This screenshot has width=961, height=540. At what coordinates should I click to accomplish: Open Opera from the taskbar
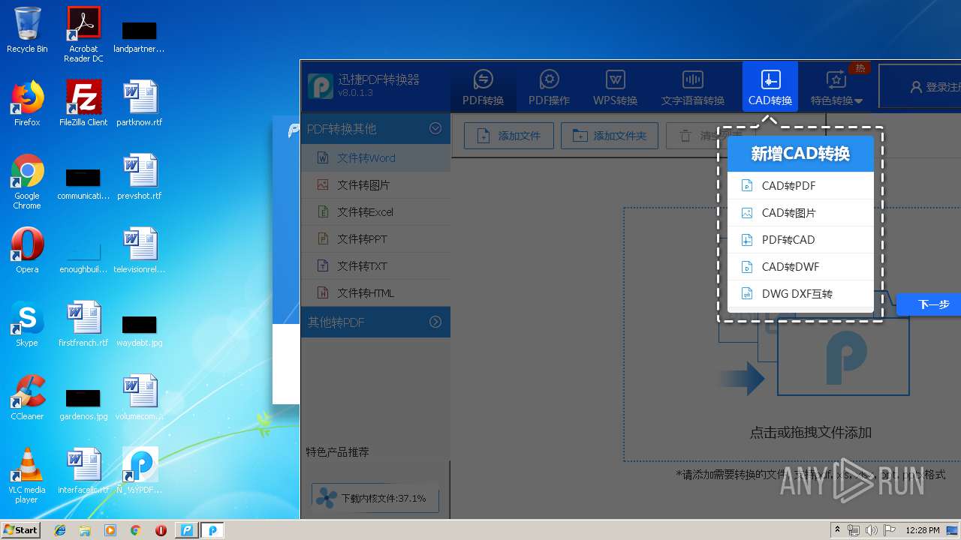[x=161, y=530]
